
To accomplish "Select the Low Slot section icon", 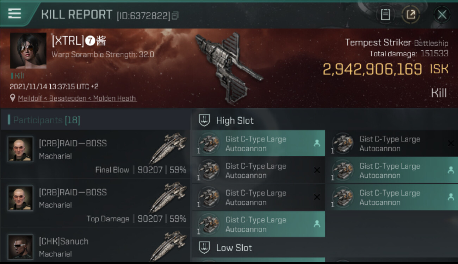I will point(204,247).
